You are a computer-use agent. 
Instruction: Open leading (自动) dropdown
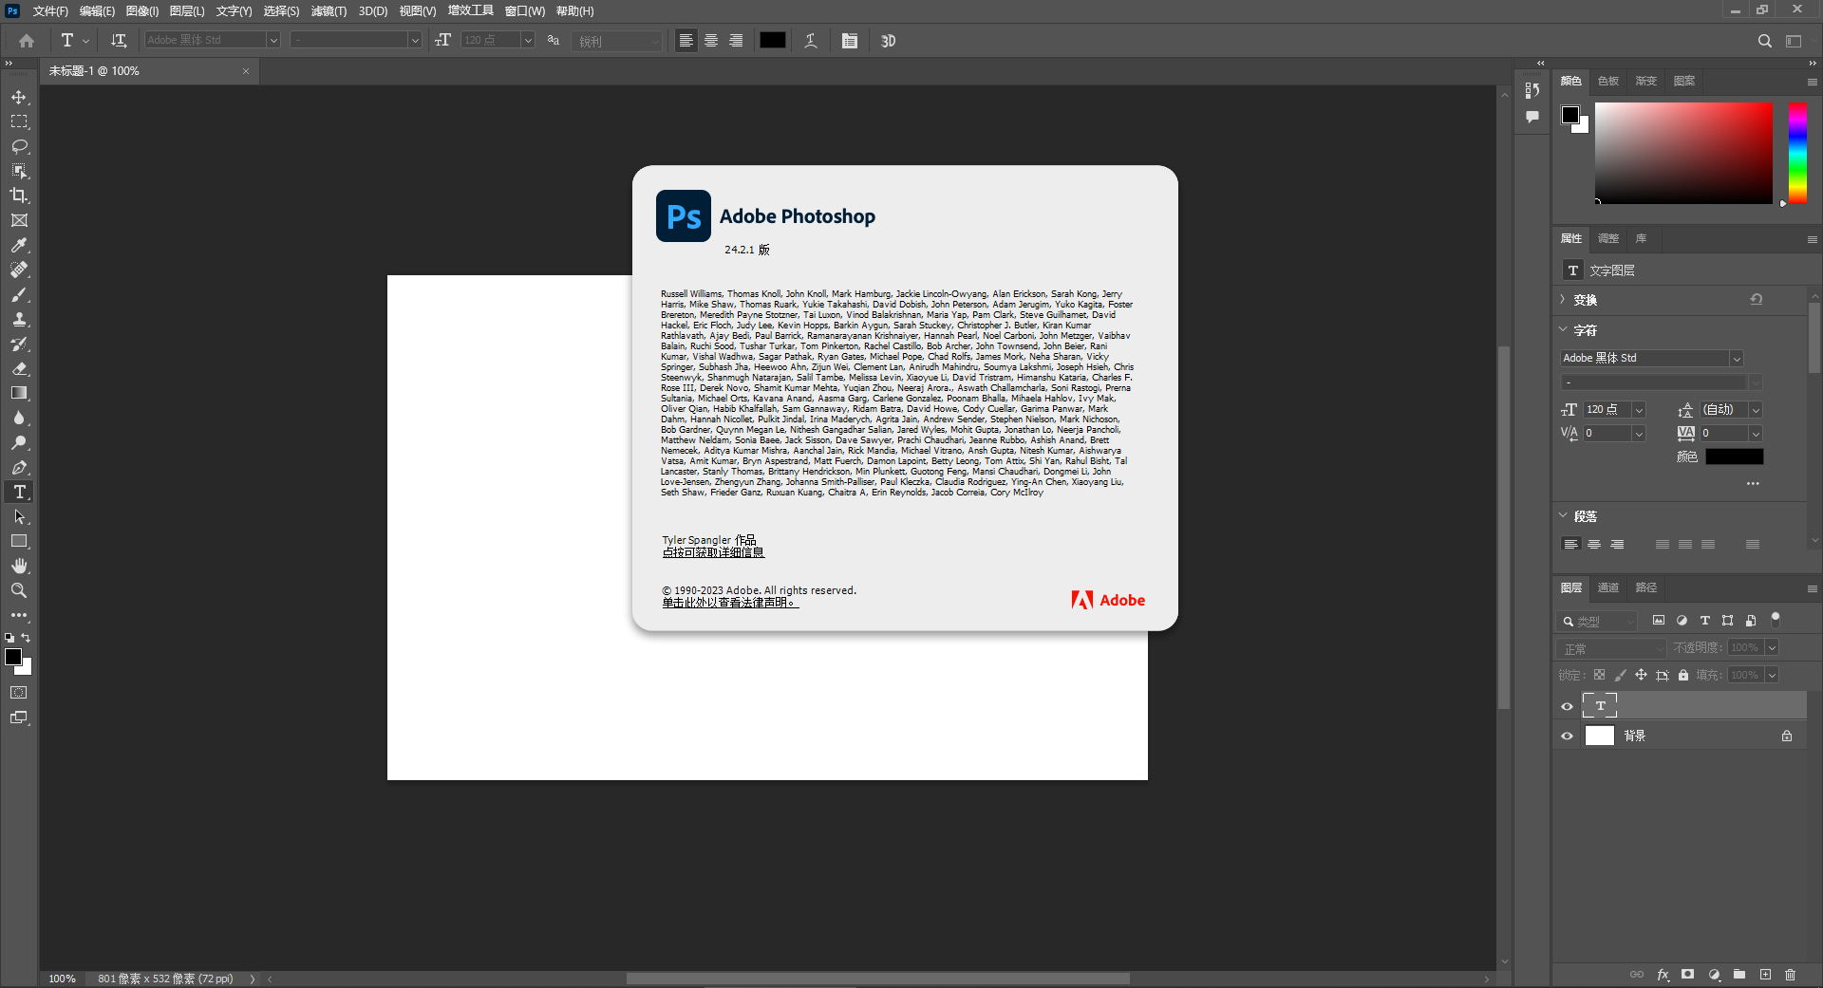point(1756,410)
